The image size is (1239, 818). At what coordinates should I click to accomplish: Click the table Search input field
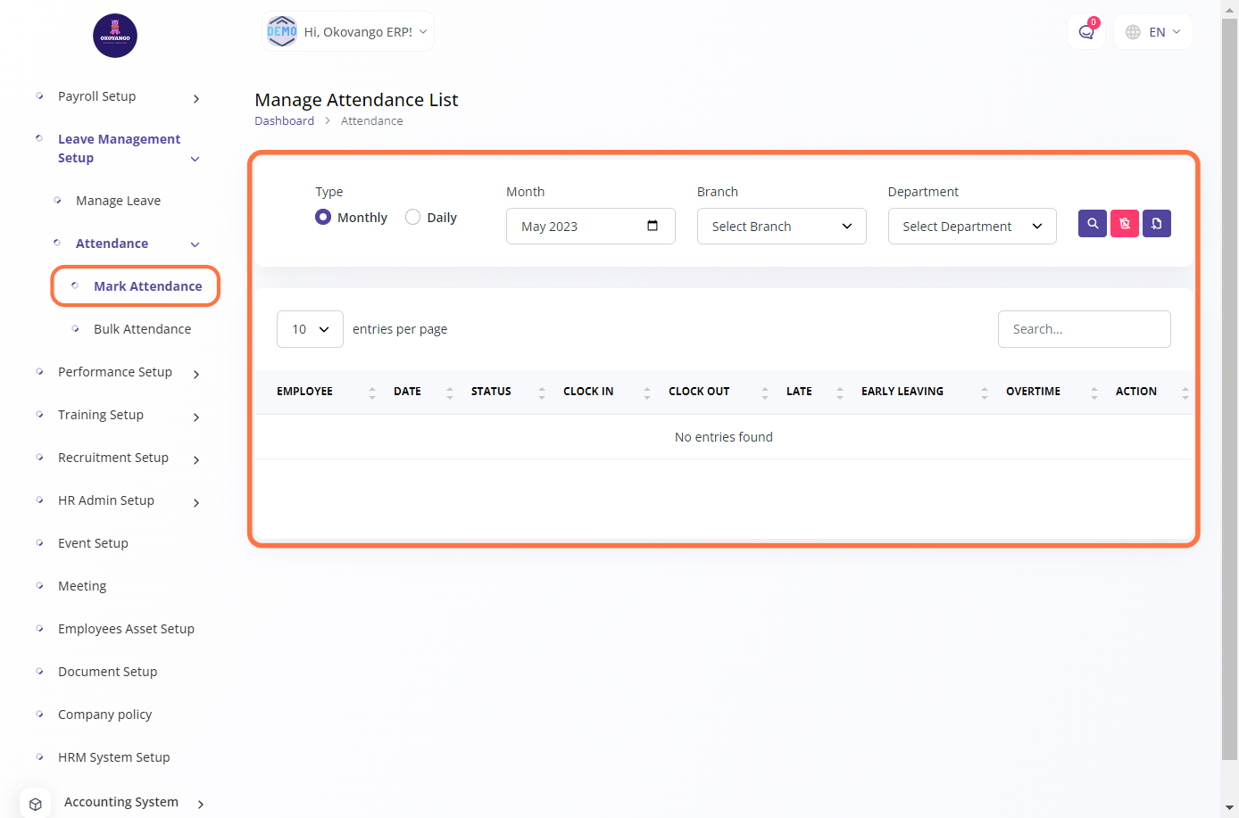coord(1084,329)
